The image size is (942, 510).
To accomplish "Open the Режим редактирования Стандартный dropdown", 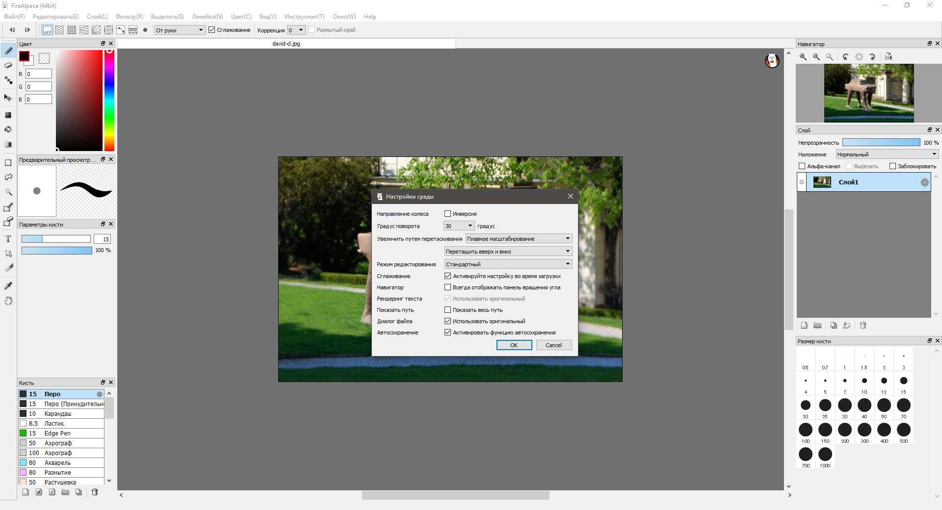I will 508,264.
